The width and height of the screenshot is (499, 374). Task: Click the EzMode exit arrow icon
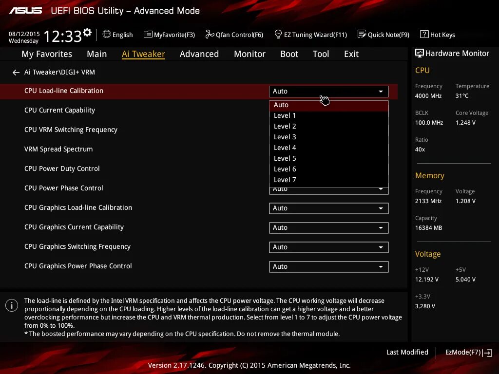pos(487,353)
